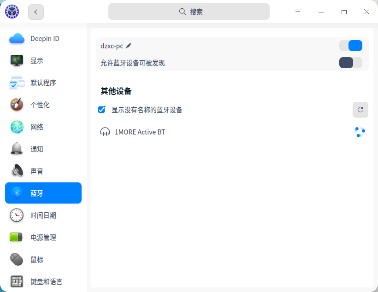Viewport: 378px width, 292px height.
Task: Refresh the Bluetooth device list
Action: pos(360,110)
